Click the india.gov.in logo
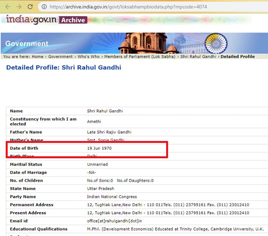Image resolution: width=268 pixels, height=236 pixels. pyautogui.click(x=31, y=20)
